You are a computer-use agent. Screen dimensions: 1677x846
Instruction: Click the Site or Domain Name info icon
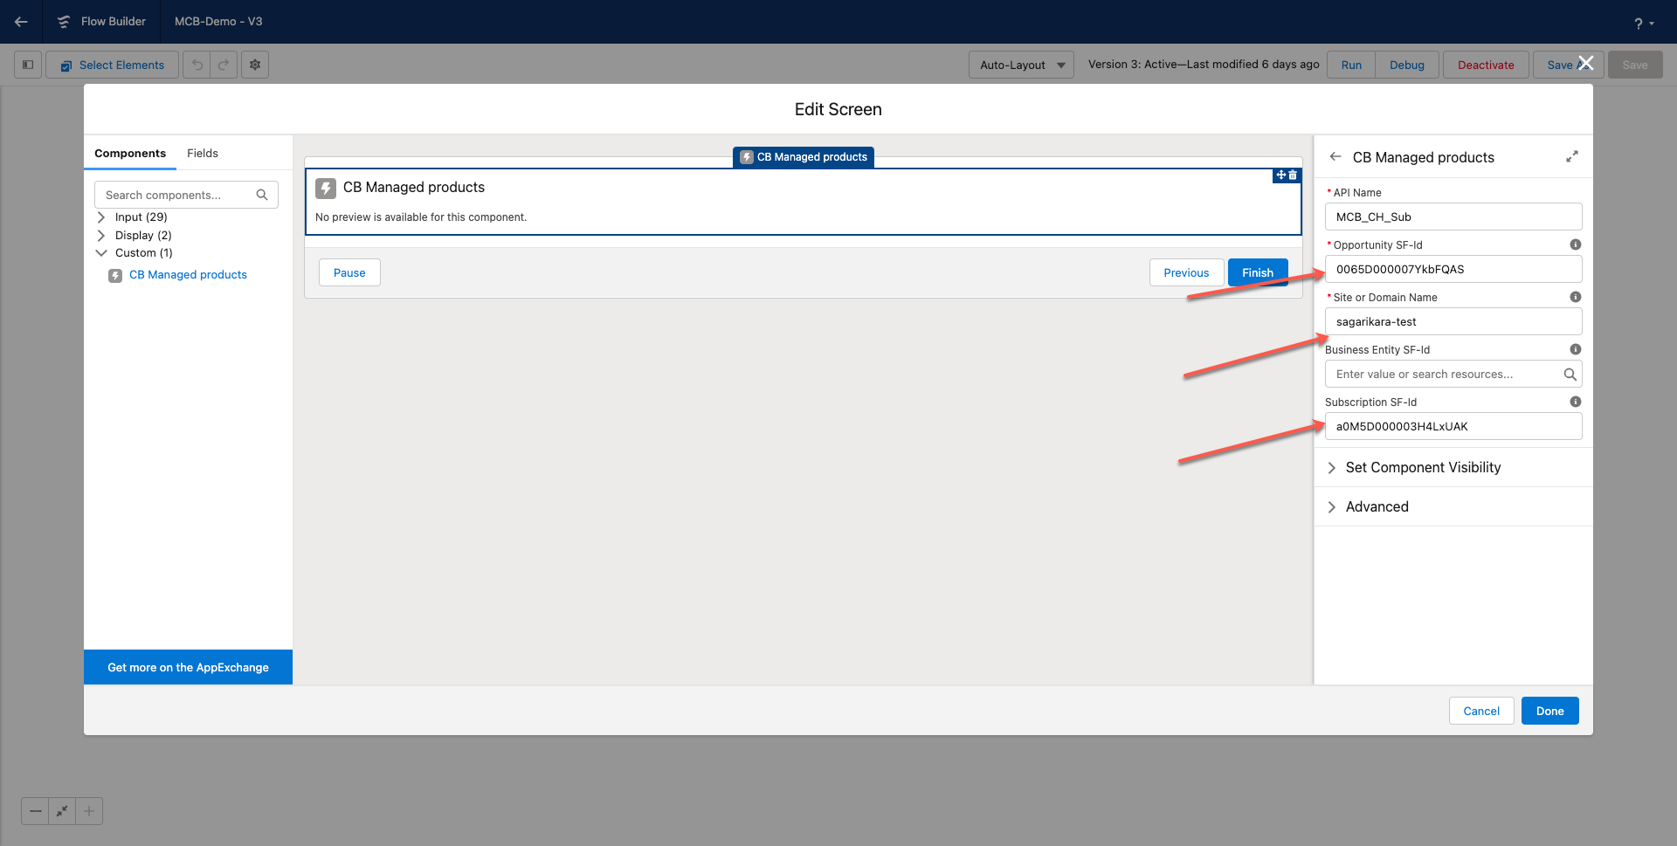1575,298
